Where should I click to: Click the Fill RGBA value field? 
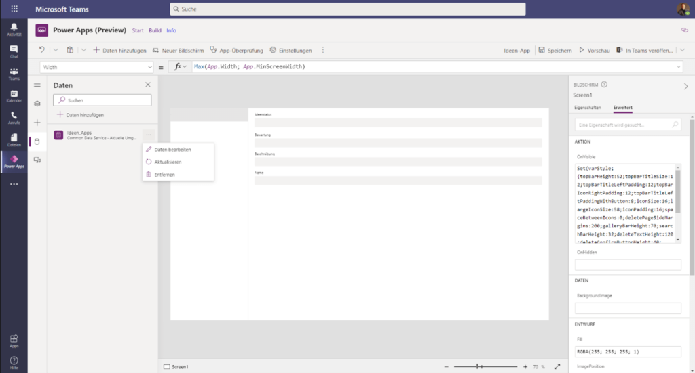pyautogui.click(x=628, y=352)
